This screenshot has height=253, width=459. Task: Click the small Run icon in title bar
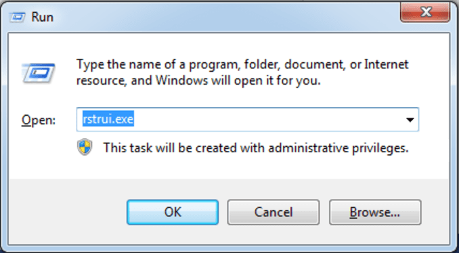click(18, 17)
